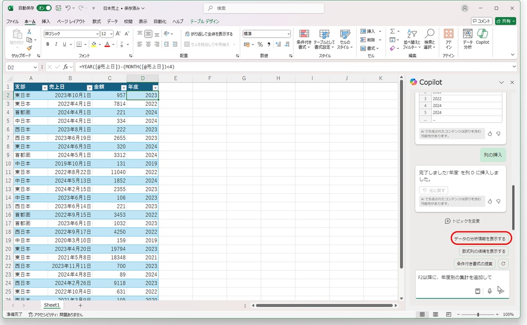The image size is (527, 325).
Task: Open the 売上日 column filter dropdown
Action: click(x=90, y=87)
